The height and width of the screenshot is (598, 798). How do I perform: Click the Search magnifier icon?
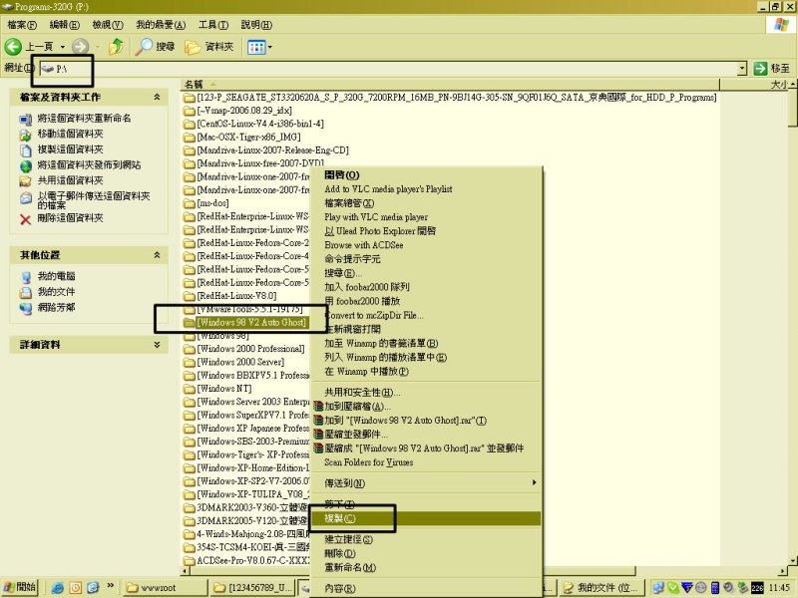click(x=144, y=47)
